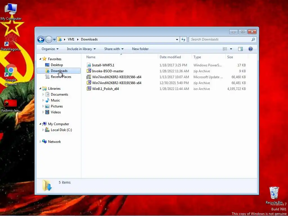The image size is (288, 216).
Task: Select Downloads in Favorites
Action: pyautogui.click(x=59, y=71)
